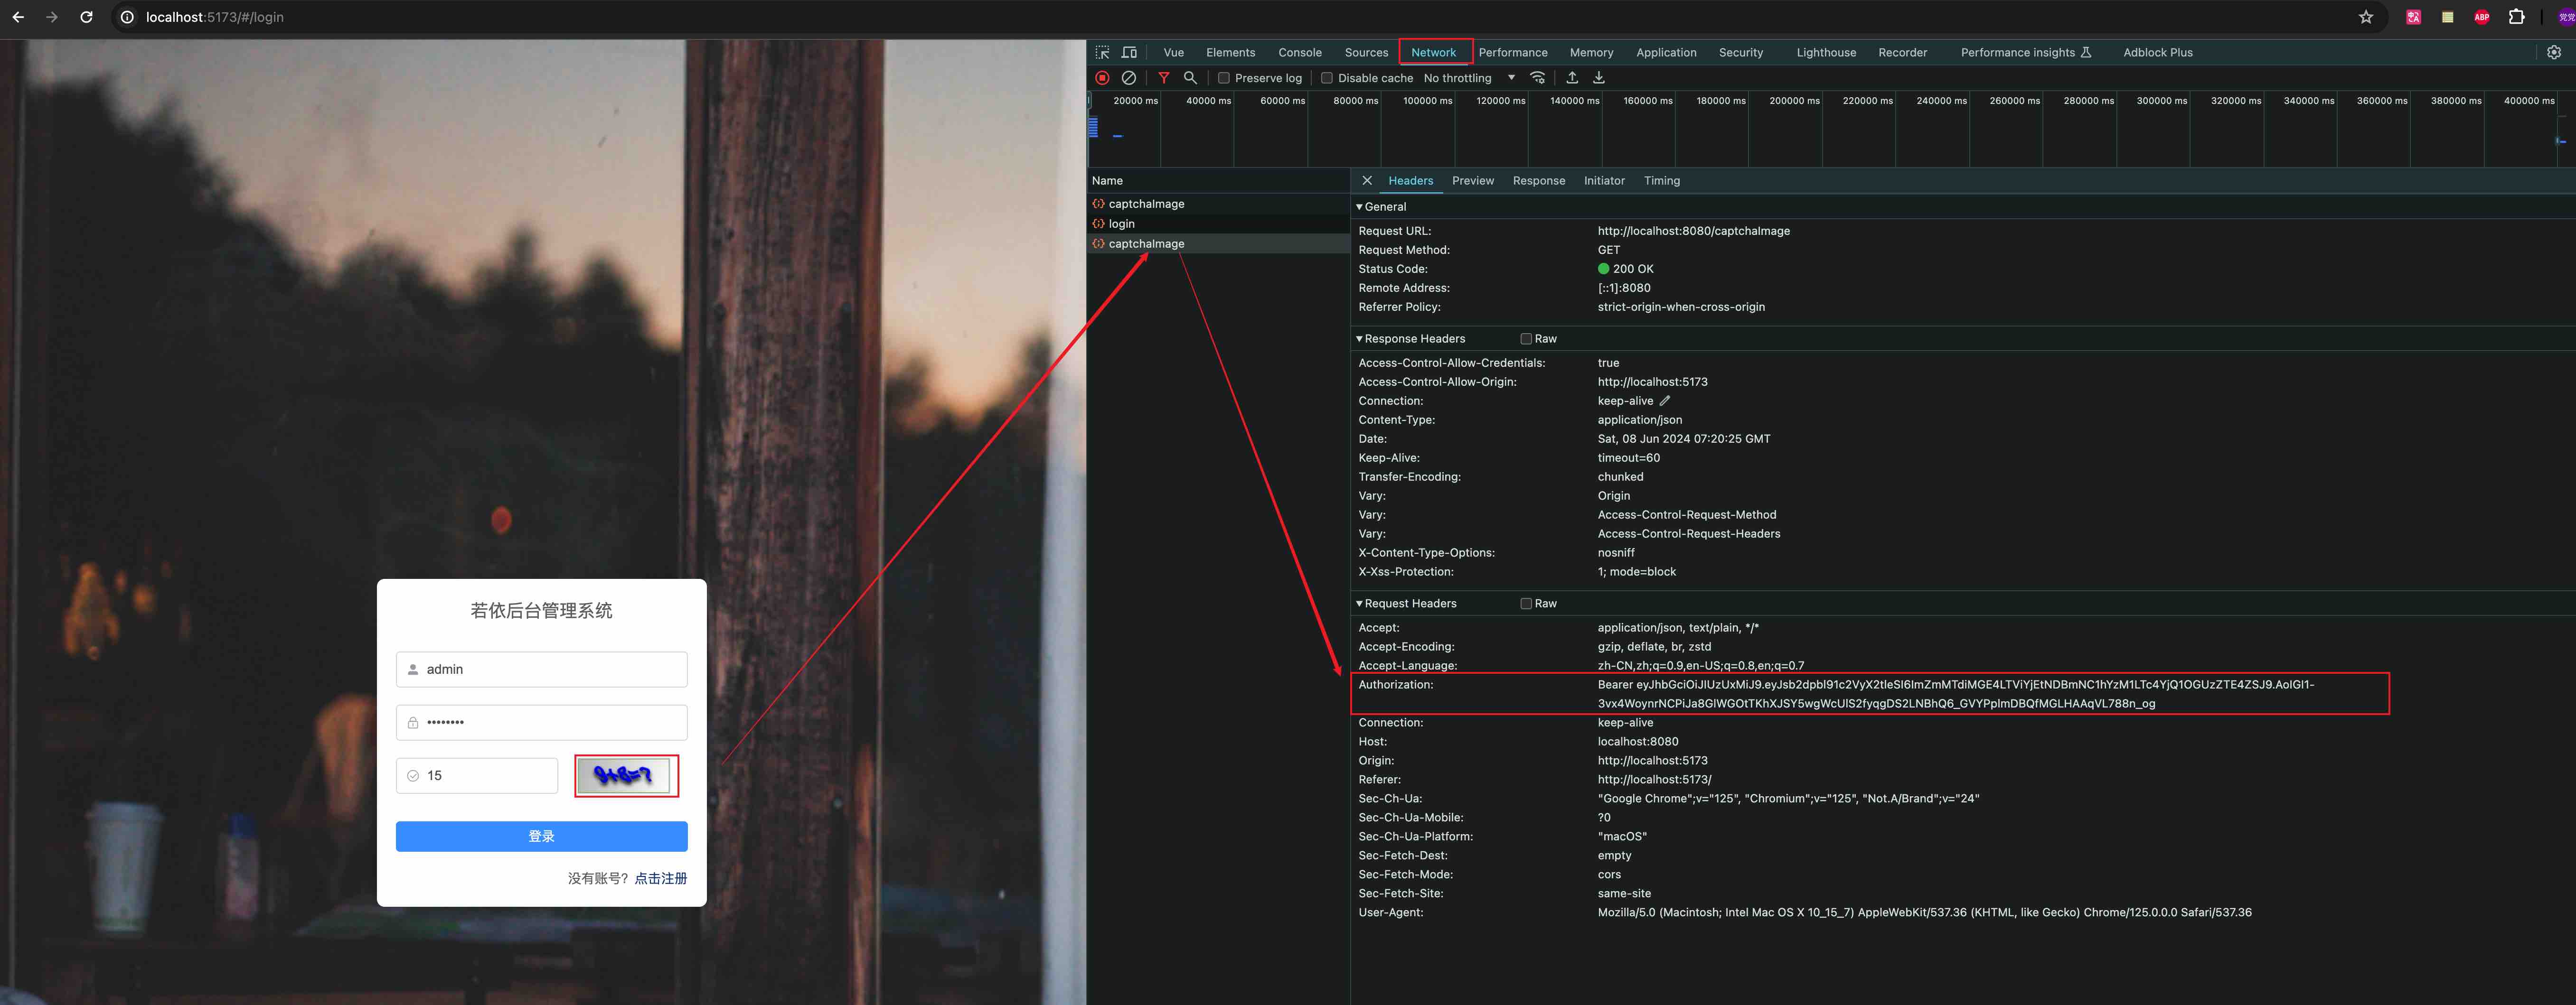2576x1005 pixels.
Task: Open the Extensions puzzle menu
Action: pyautogui.click(x=2517, y=17)
